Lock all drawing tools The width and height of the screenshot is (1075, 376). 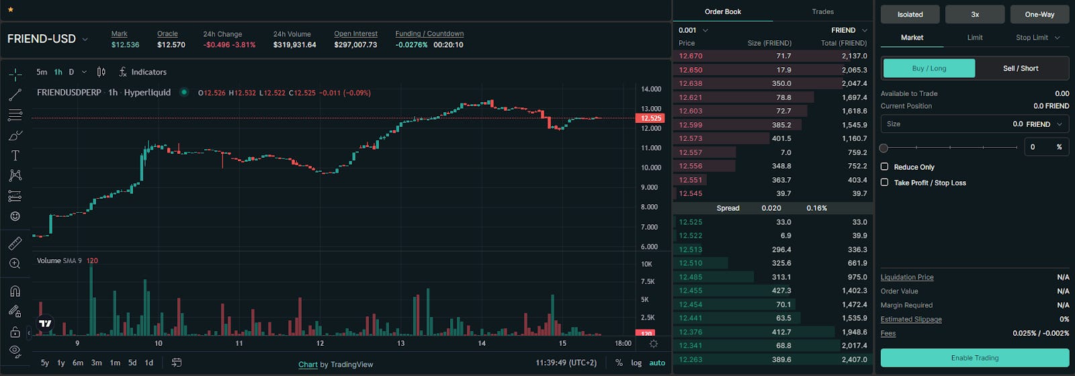(15, 332)
